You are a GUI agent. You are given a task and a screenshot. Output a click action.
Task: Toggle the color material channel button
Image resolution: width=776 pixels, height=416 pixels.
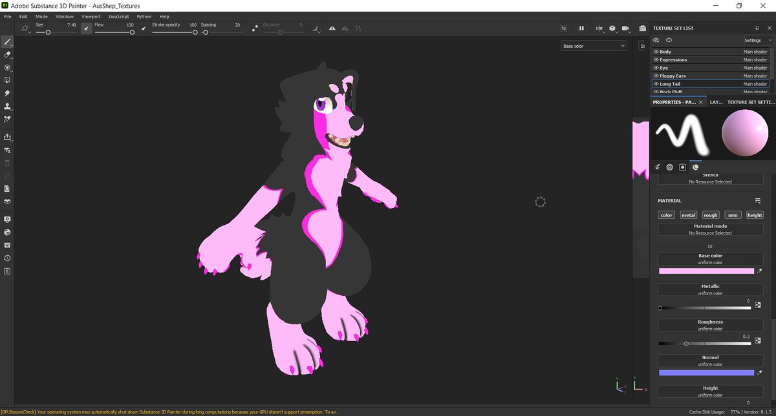click(x=666, y=215)
